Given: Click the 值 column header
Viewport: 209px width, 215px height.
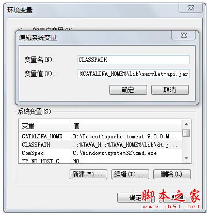Looking at the screenshot, I should (125, 126).
